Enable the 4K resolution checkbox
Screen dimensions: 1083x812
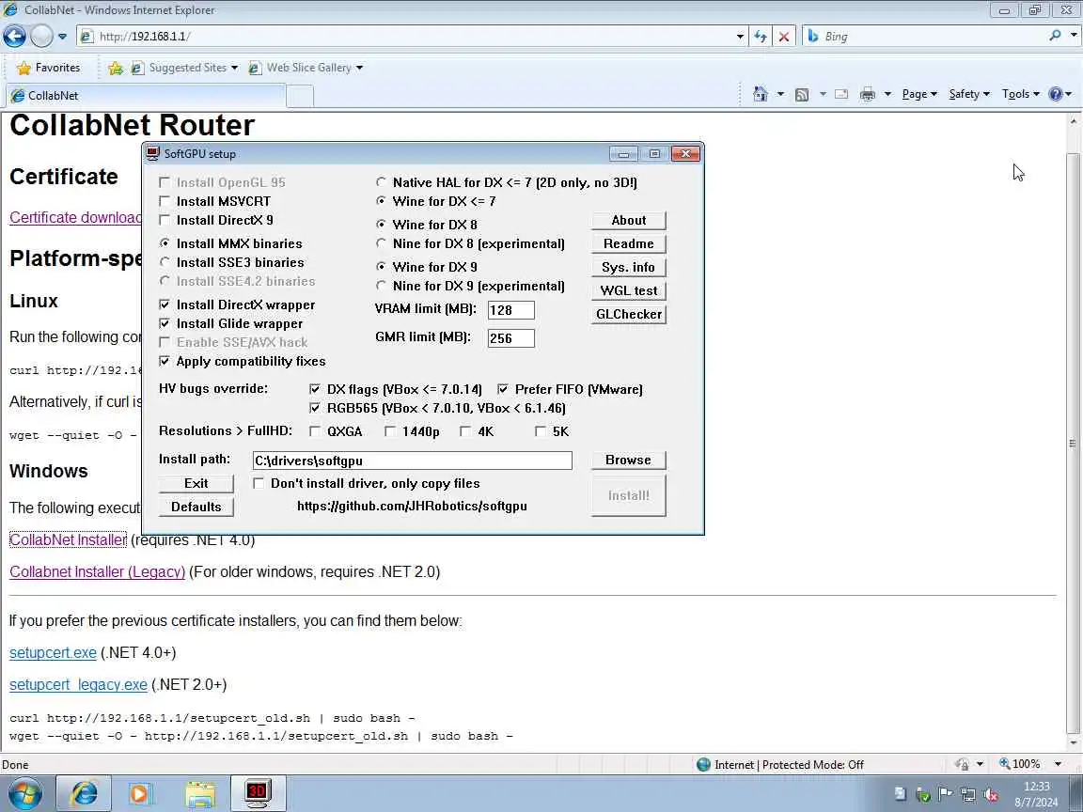pos(464,431)
